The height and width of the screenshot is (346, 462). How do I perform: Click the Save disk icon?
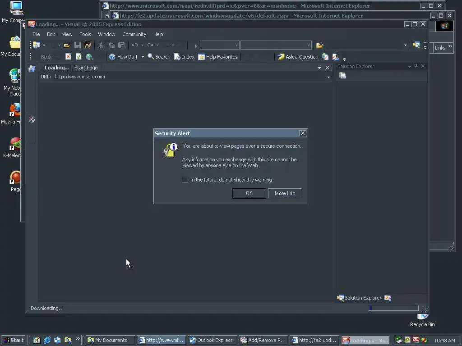point(78,45)
